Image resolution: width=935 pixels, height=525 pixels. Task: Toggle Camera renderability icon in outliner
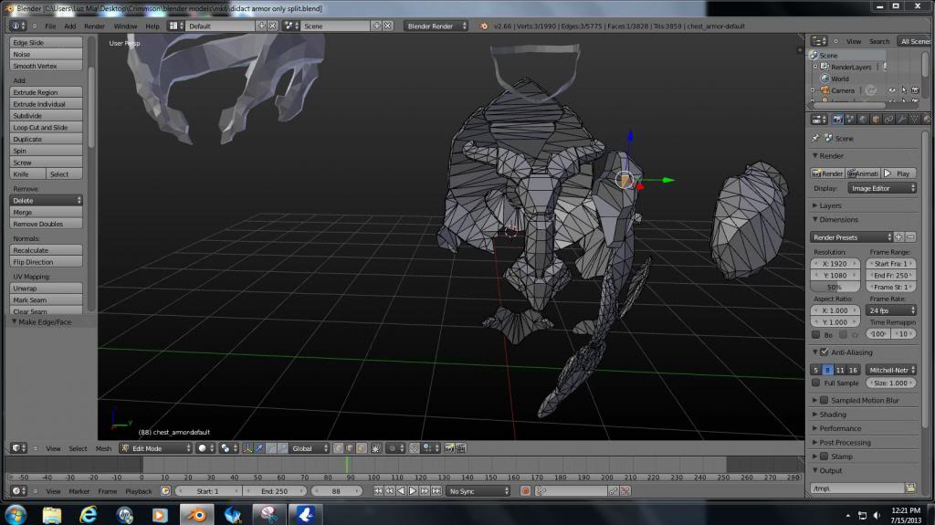click(x=915, y=90)
